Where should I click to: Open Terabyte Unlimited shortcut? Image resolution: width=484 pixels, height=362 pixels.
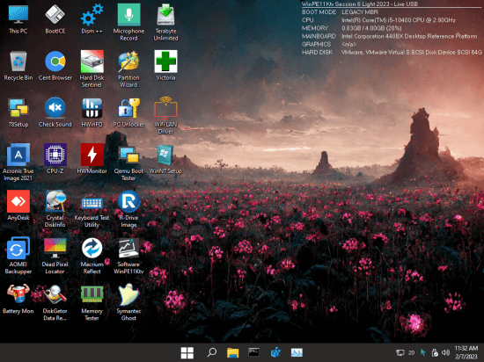165,22
